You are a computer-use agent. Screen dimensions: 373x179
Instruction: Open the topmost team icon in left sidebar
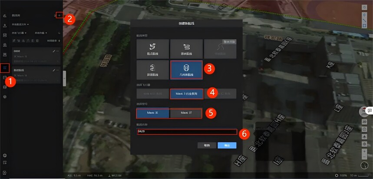pos(5,16)
